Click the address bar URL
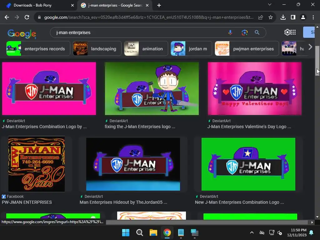 [149, 17]
